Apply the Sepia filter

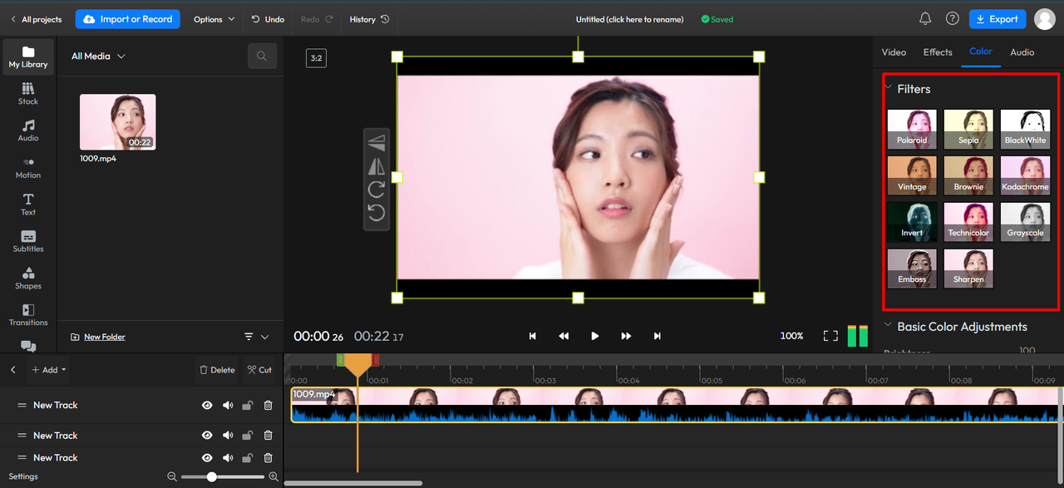[x=968, y=129]
